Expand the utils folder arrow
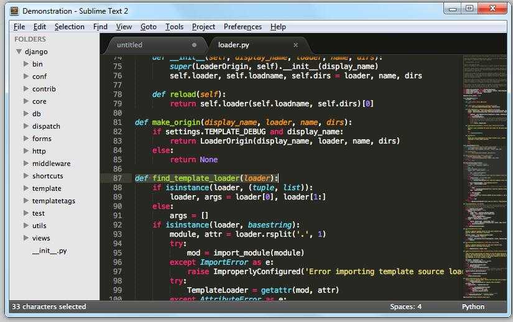513x322 pixels. click(x=26, y=225)
